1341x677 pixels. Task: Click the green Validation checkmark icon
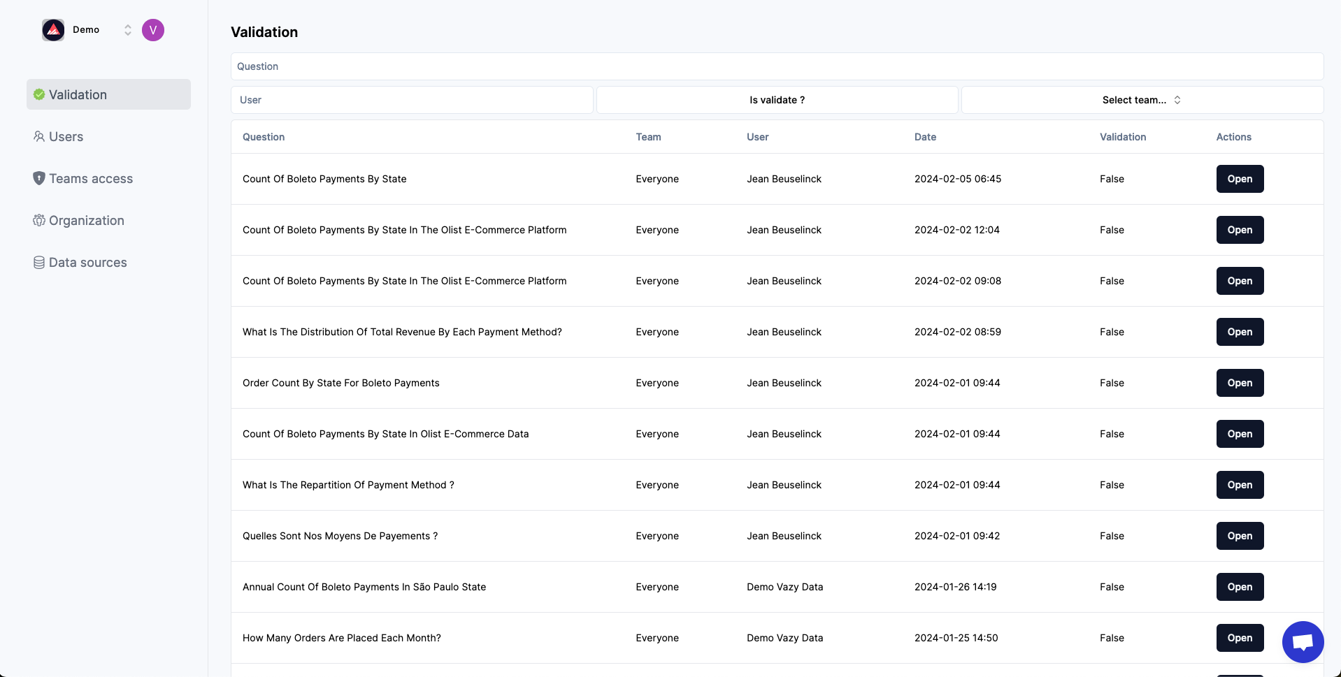pyautogui.click(x=39, y=94)
